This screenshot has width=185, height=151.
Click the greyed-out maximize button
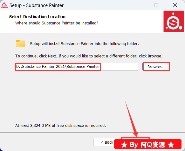(156, 5)
